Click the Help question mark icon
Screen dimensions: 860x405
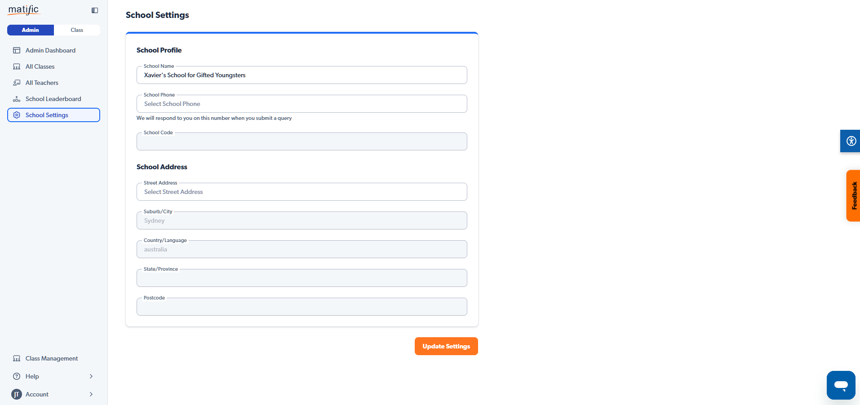click(x=17, y=376)
